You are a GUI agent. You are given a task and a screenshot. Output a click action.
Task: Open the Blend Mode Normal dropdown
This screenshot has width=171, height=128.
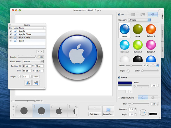coord(33,61)
